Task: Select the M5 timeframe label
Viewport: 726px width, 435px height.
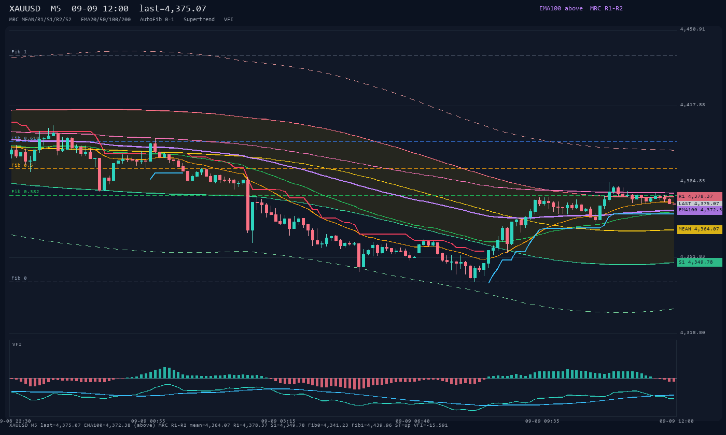Action: [56, 9]
